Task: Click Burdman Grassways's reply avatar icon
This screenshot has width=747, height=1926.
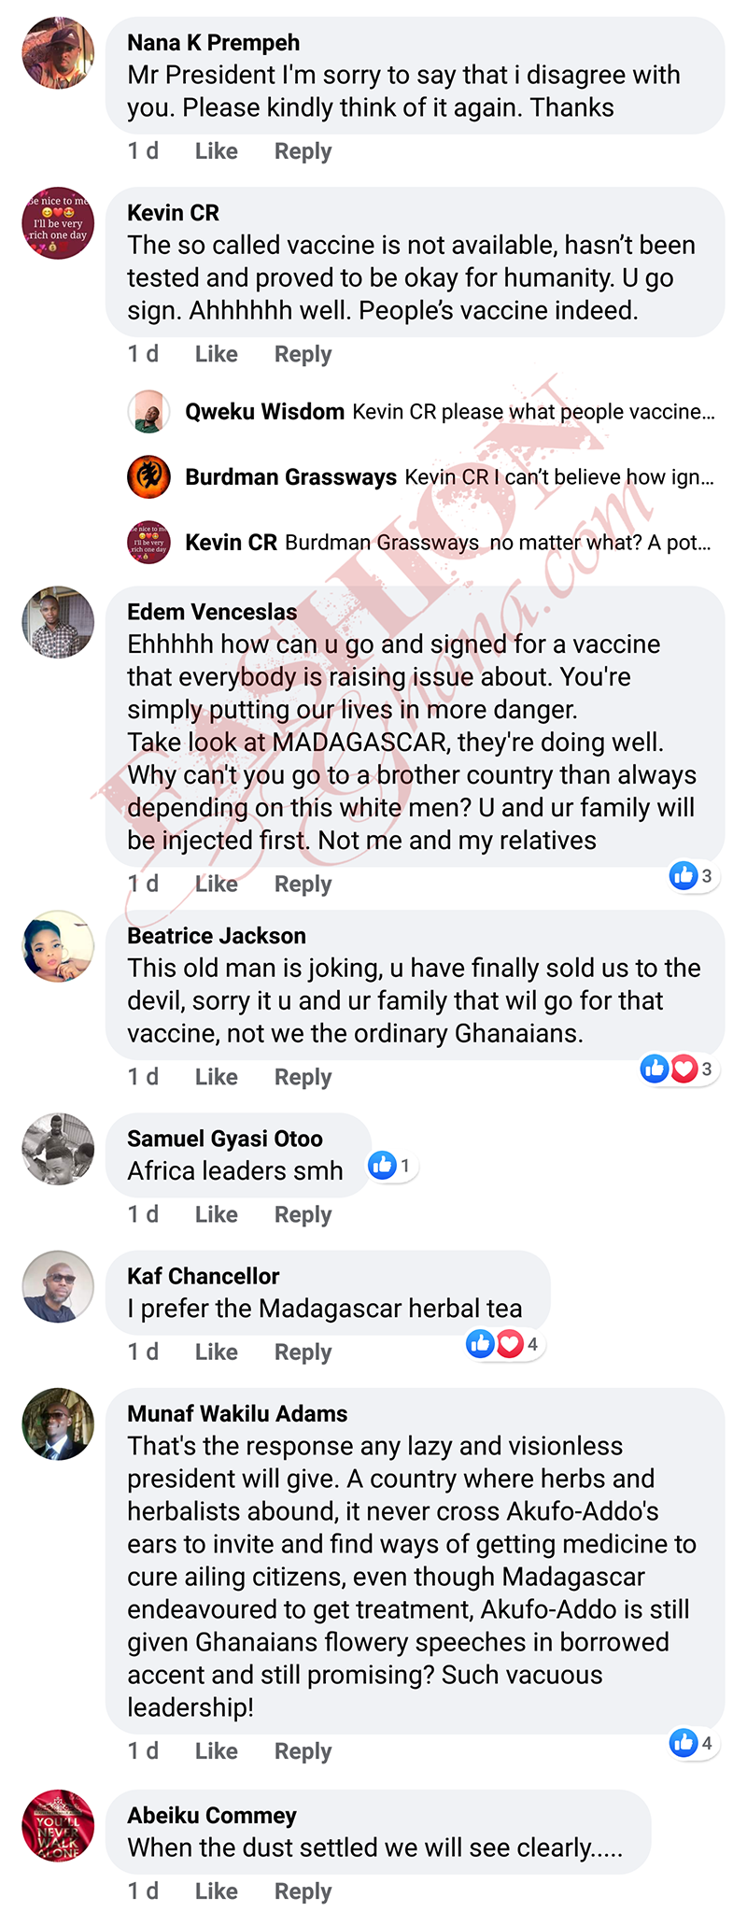Action: tap(148, 477)
